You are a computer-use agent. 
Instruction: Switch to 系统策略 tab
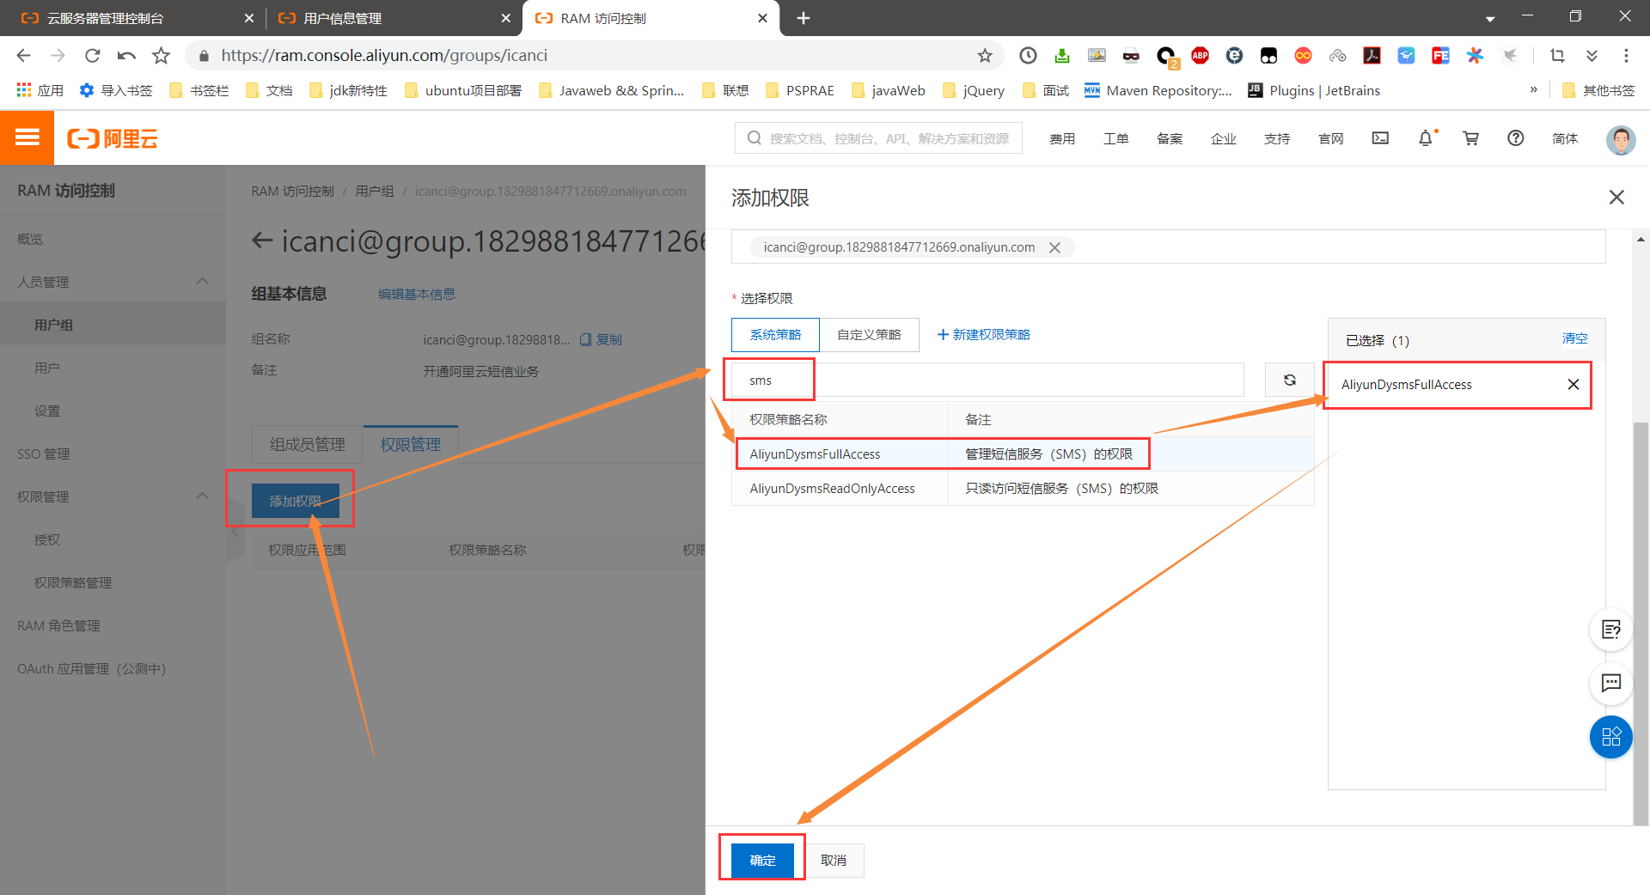[775, 334]
